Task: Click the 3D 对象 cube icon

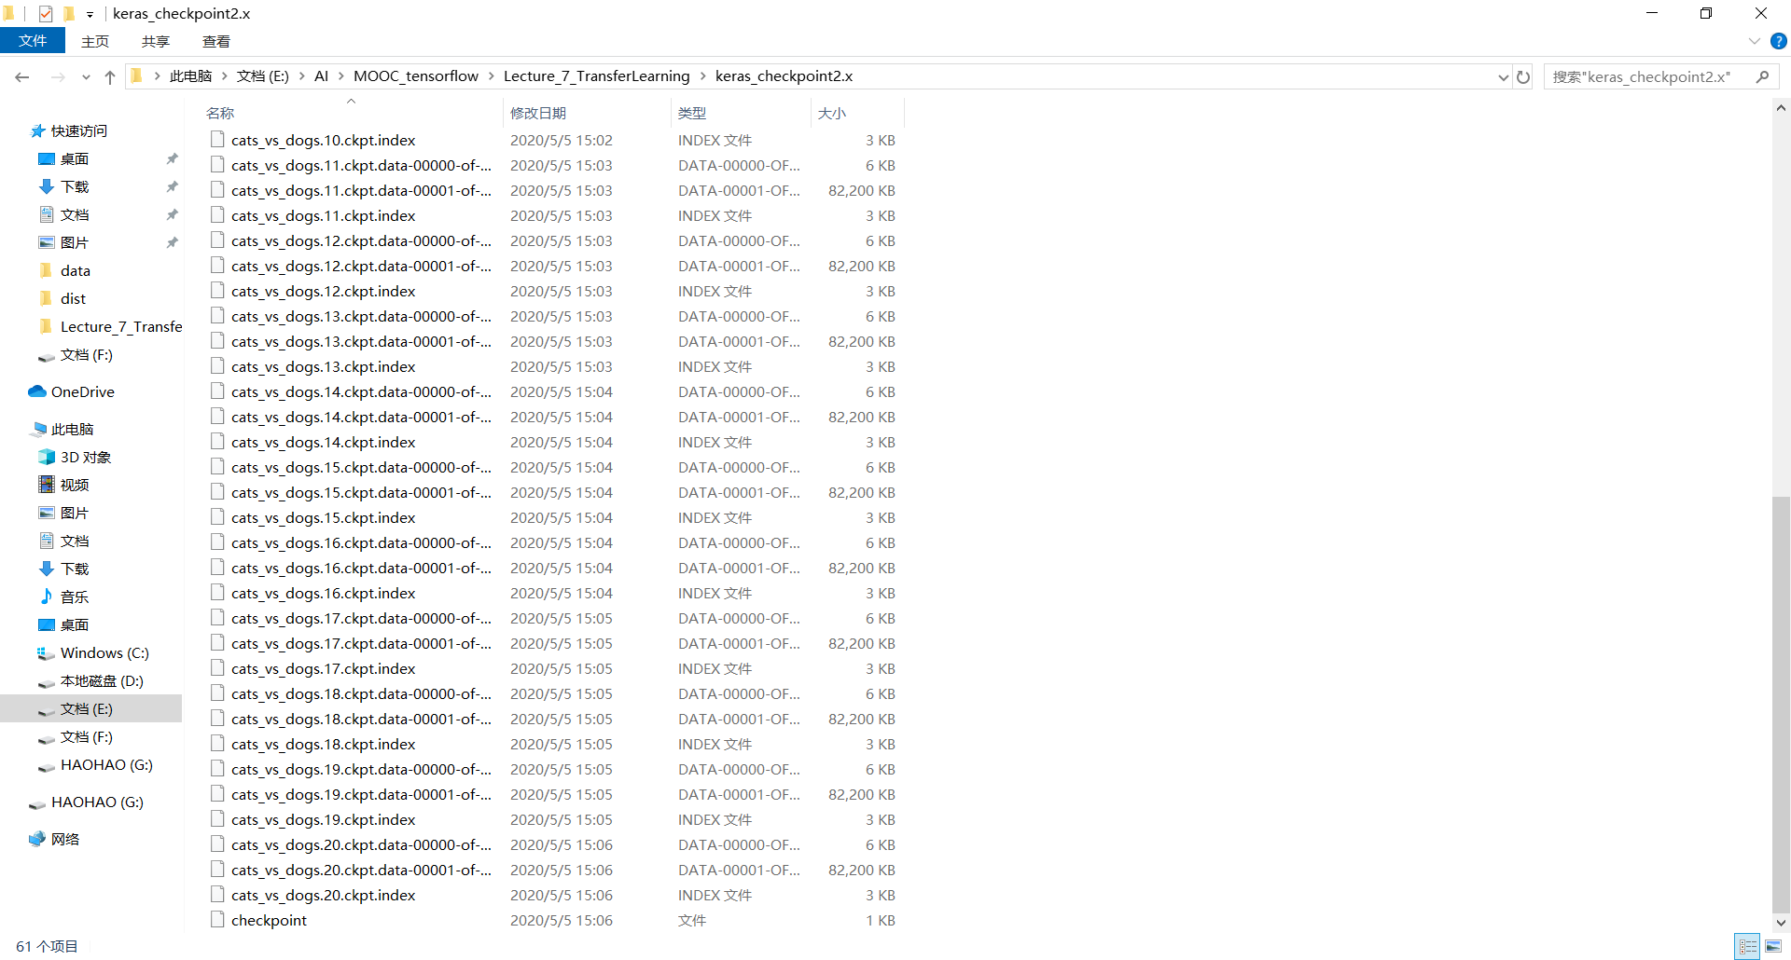Action: pos(47,457)
